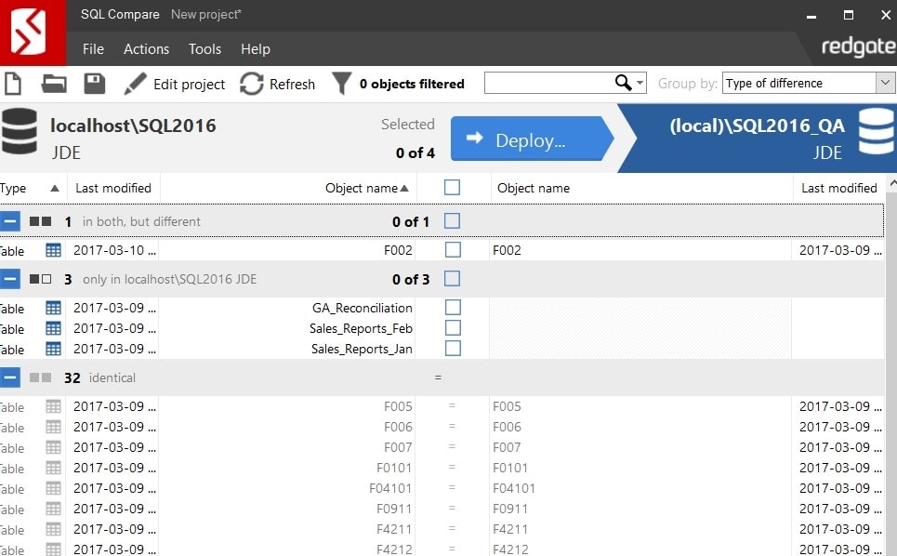Viewport: 897px width, 556px height.
Task: Click the source database icon for localhost\SQL2016
Action: point(20,132)
